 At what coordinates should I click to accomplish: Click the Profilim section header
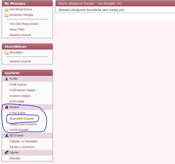pos(27,79)
